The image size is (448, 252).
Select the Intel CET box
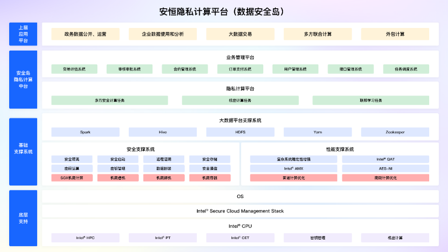coord(240,238)
